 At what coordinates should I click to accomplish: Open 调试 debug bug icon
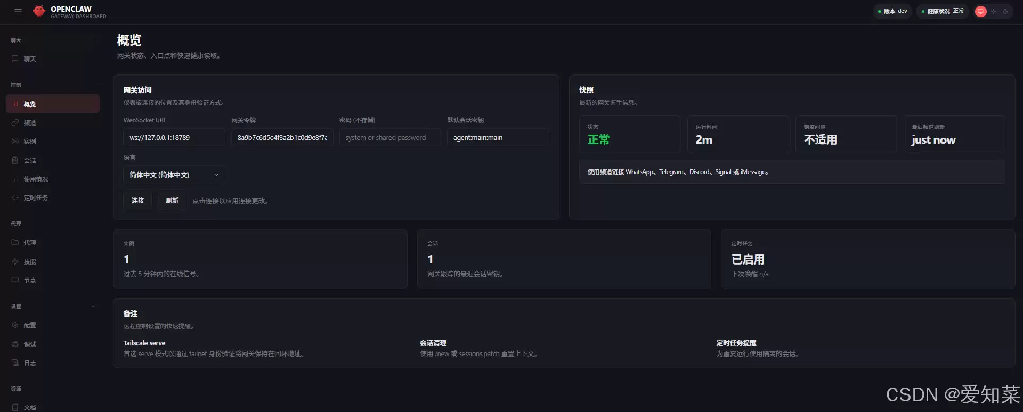pos(15,344)
